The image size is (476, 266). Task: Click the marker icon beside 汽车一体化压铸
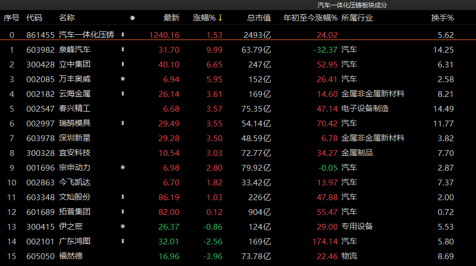click(123, 35)
